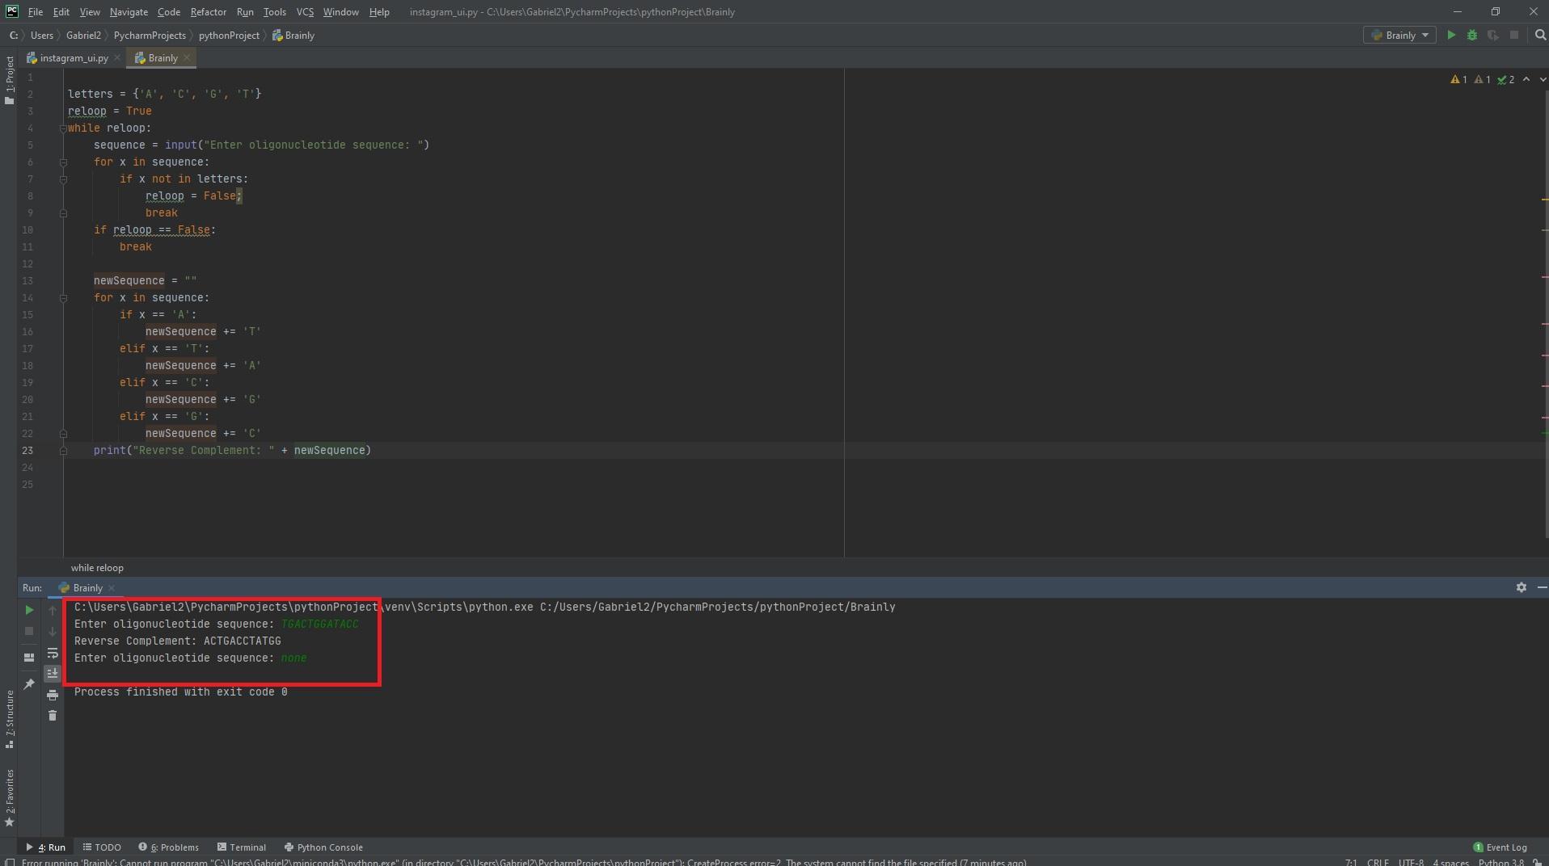Open Run panel settings gear
Viewport: 1549px width, 866px height.
1521,587
